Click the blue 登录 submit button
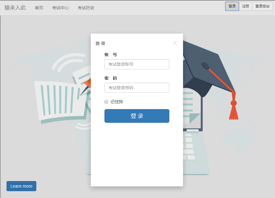The width and height of the screenshot is (275, 198). [137, 116]
